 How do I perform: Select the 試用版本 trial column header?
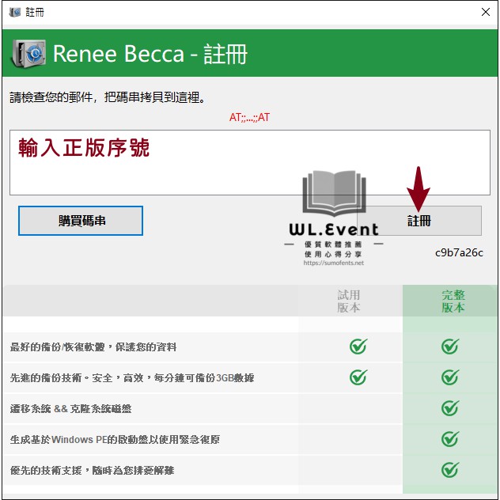pos(349,301)
